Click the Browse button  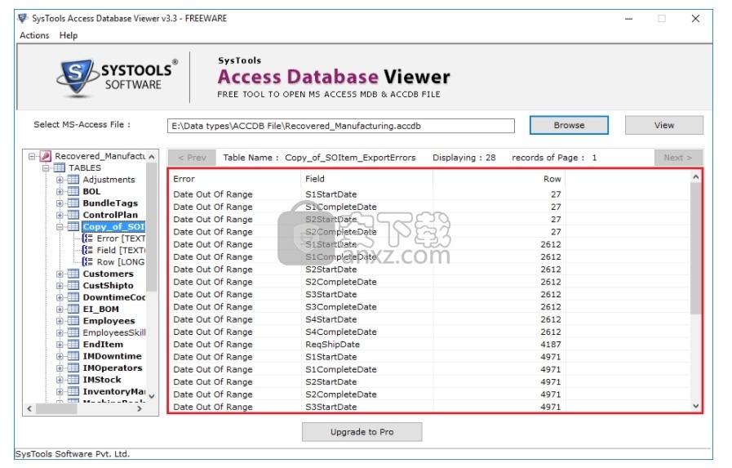[x=569, y=125]
